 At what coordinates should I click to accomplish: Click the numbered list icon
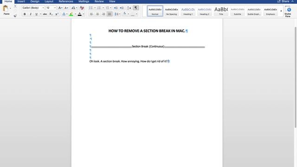click(99, 8)
